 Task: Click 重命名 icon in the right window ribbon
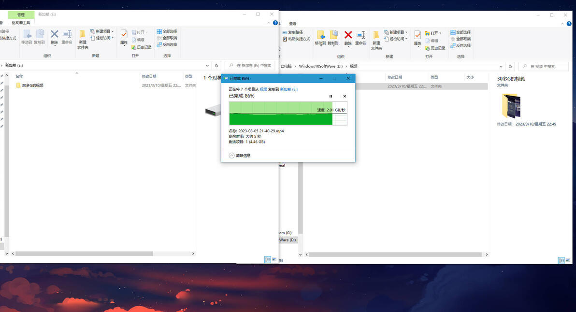[x=360, y=38]
